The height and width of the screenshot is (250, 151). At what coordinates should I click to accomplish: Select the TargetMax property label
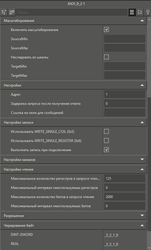click(19, 76)
